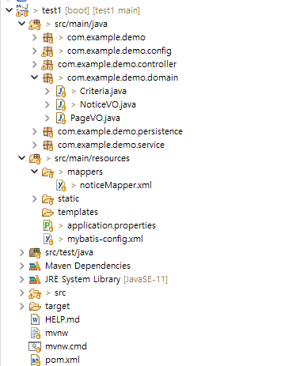Screen dimensions: 292x366
Task: Collapse the mappers folder
Action: (35, 172)
